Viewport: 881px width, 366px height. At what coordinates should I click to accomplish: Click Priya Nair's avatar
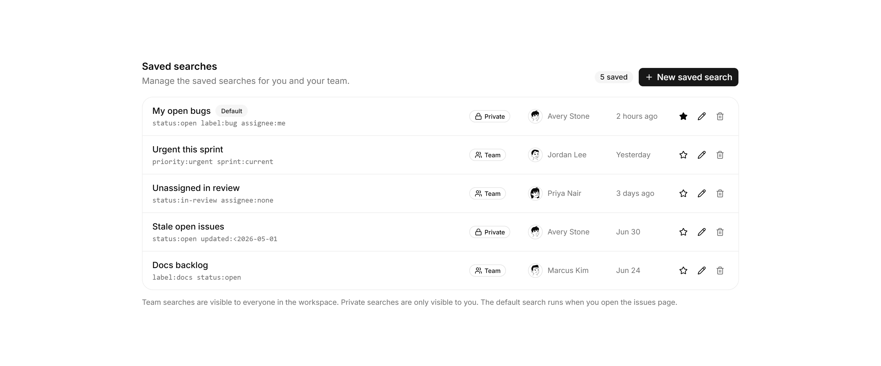535,194
